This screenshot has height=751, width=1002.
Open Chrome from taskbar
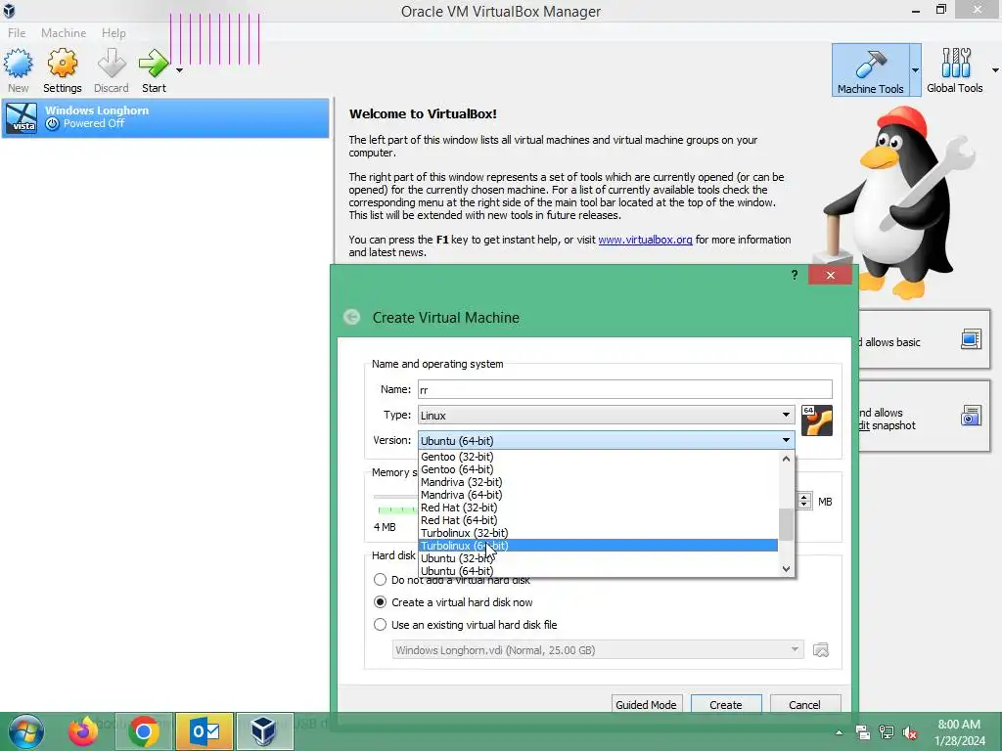(144, 731)
